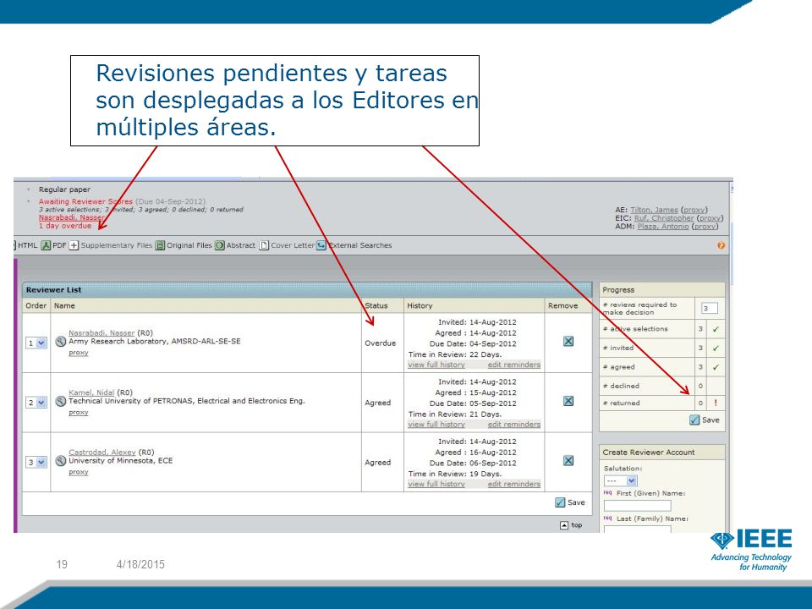This screenshot has width=812, height=609.
Task: Open Nasrabadi, Nasser overdue link in header
Action: pyautogui.click(x=71, y=218)
